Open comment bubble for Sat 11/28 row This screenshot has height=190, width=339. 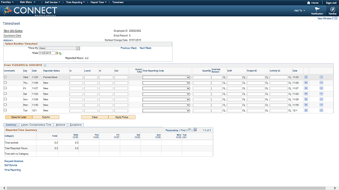coord(5,94)
